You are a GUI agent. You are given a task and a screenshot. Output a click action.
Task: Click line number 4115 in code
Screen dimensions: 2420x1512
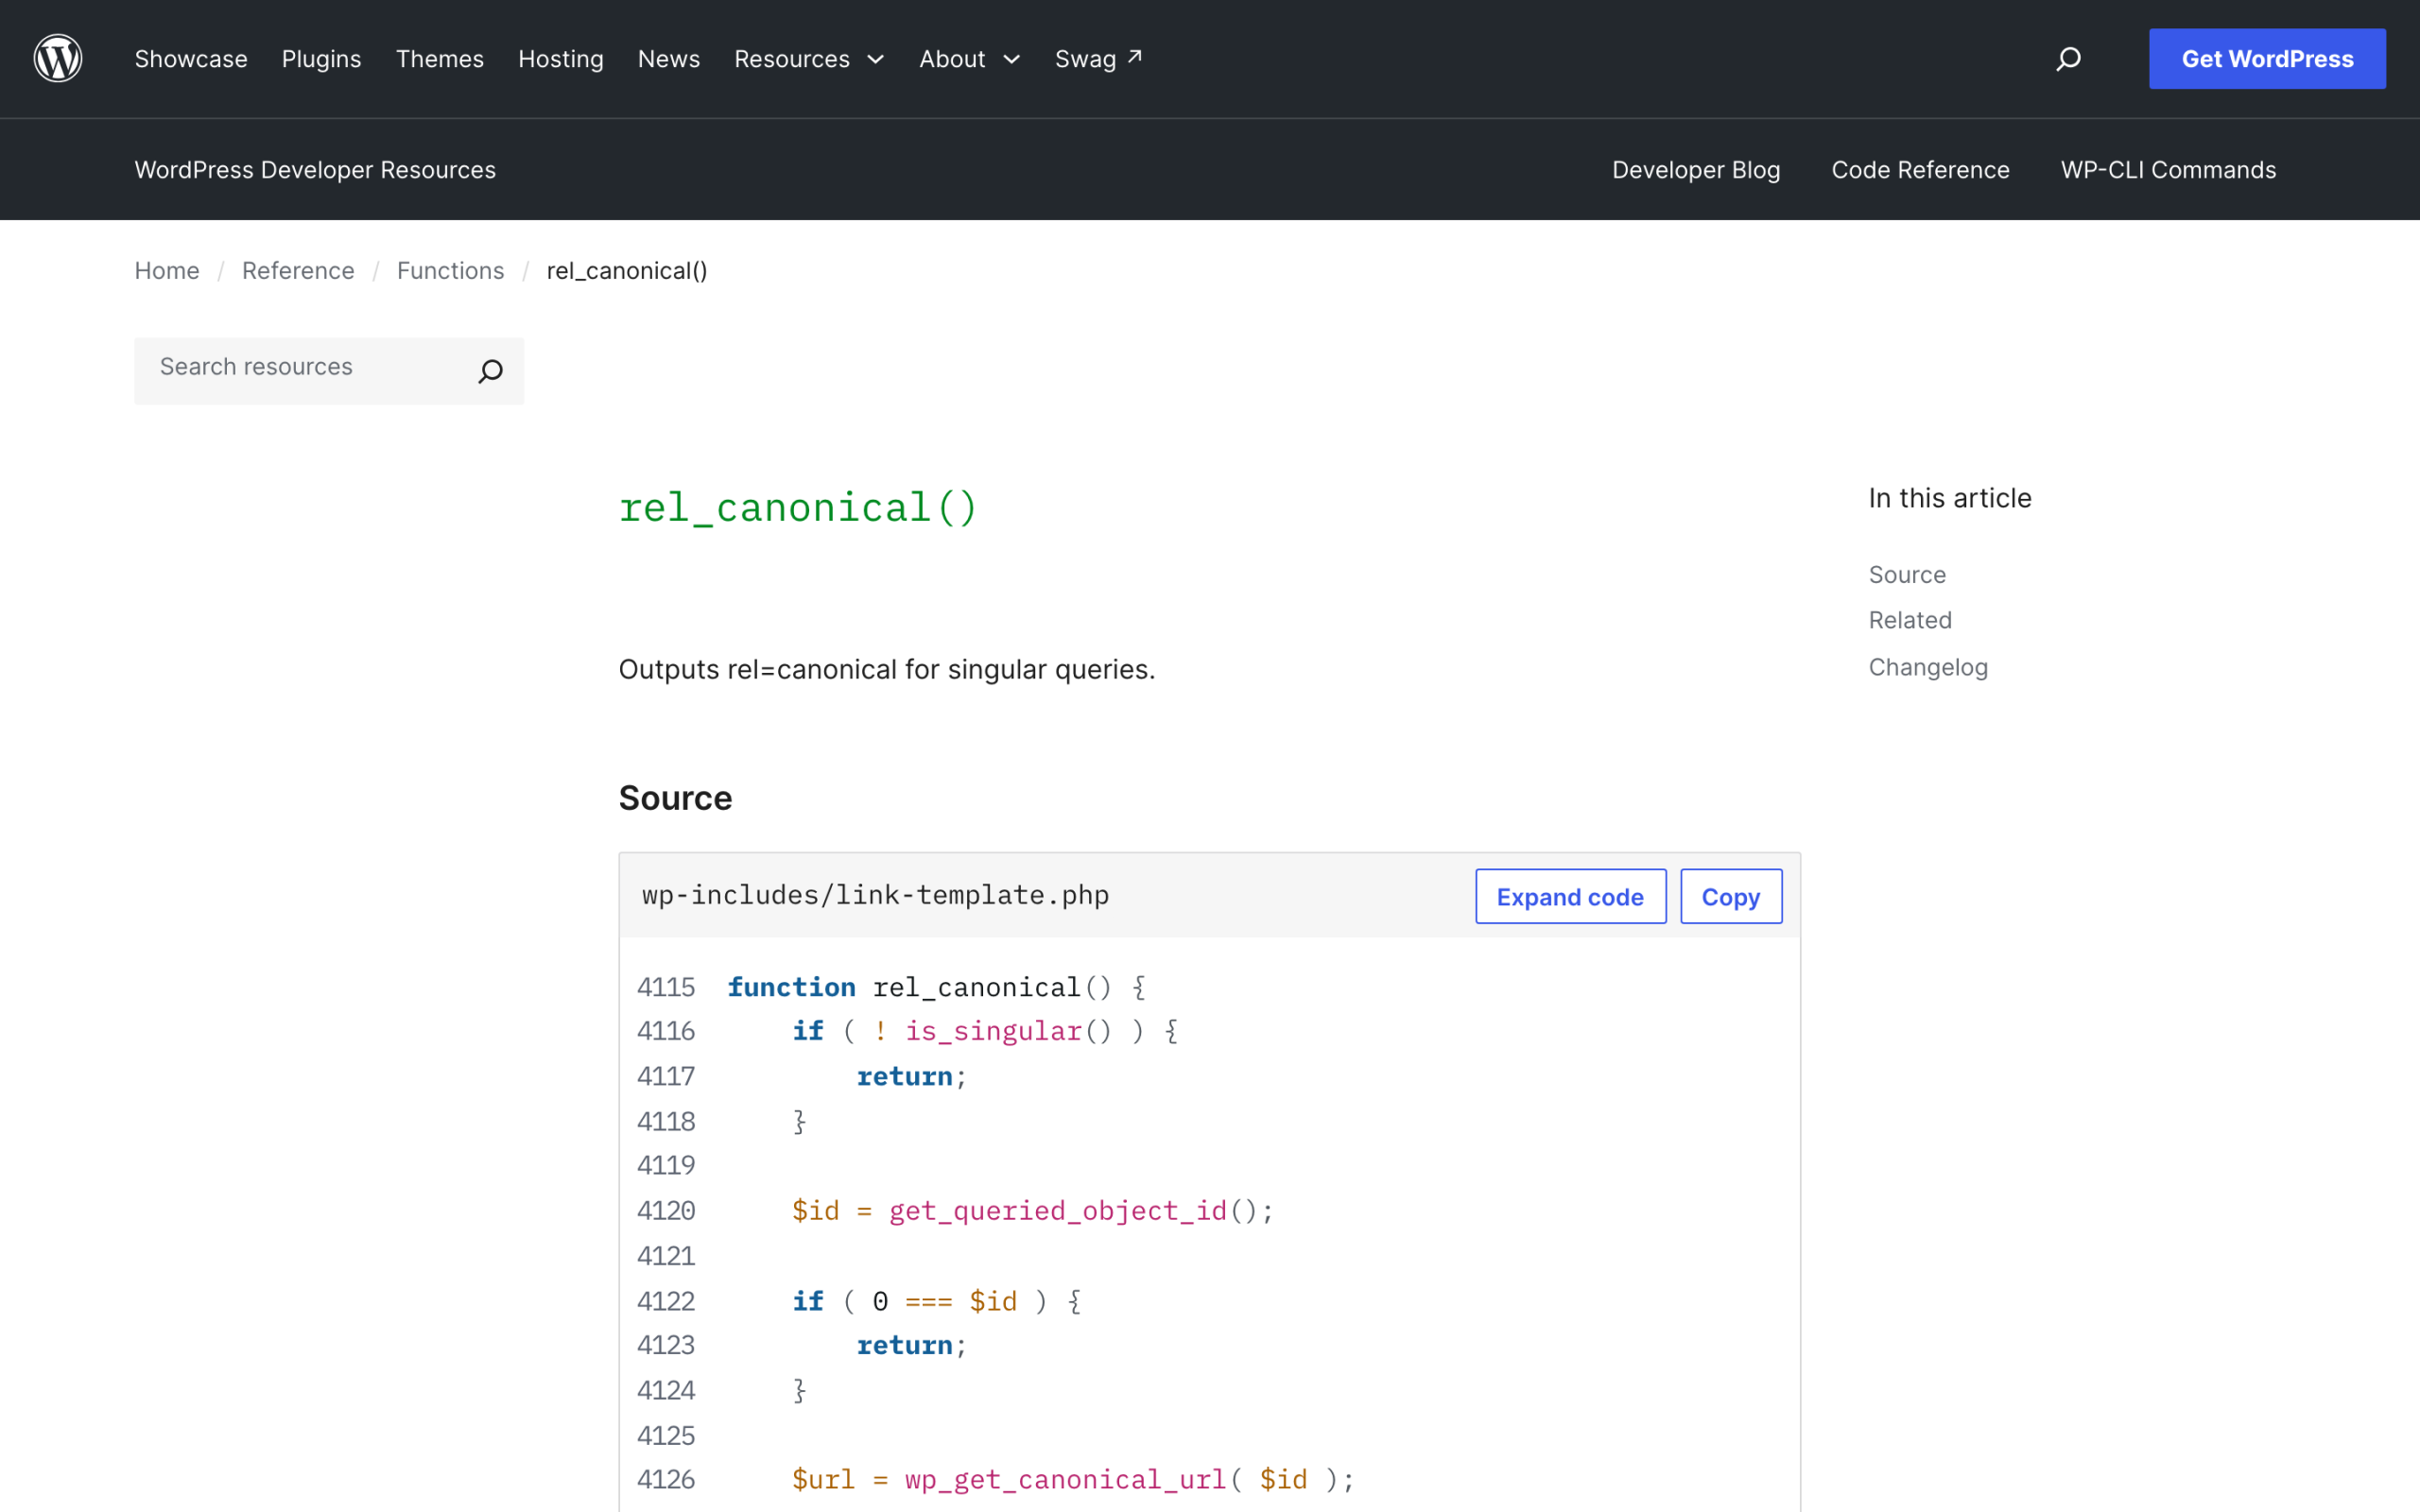[x=666, y=987]
